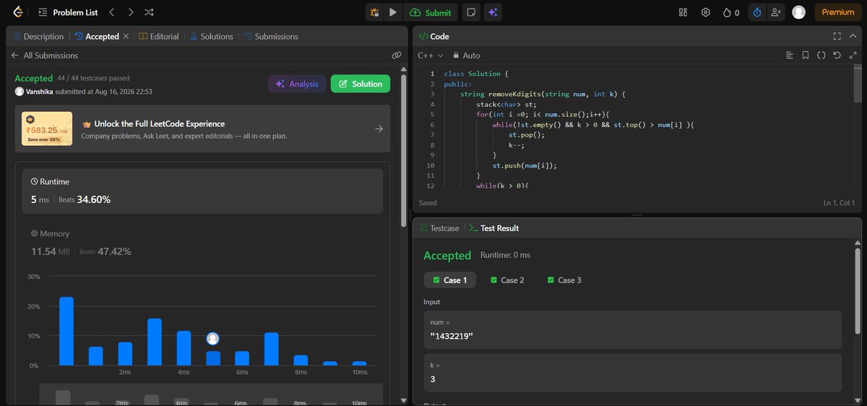
Task: Click the tallest runtime distribution bar
Action: tap(66, 331)
